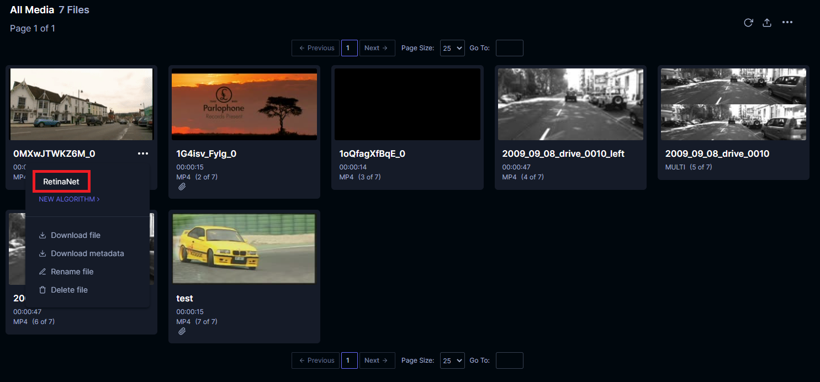Click the refresh media icon
This screenshot has height=382, width=820.
pos(748,23)
